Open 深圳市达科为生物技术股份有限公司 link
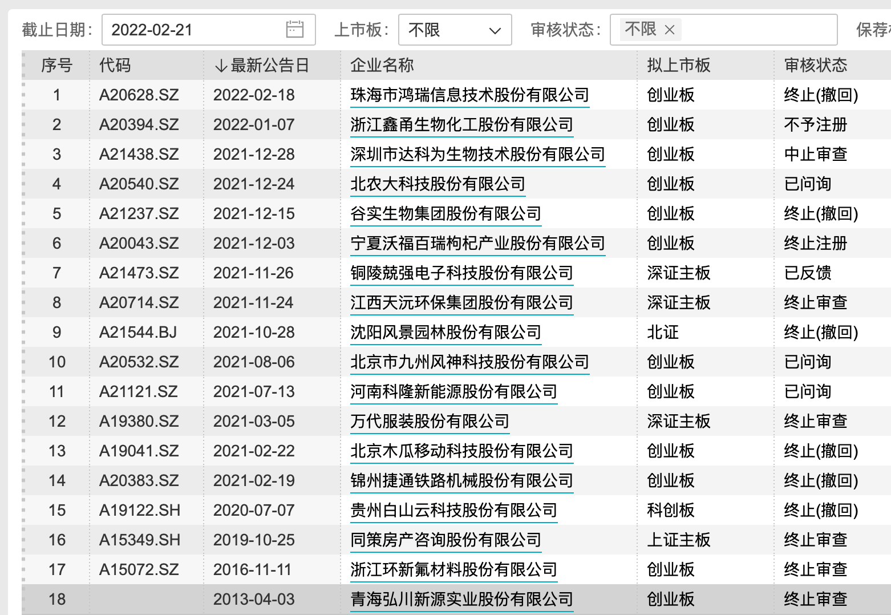Viewport: 891px width, 615px height. tap(477, 154)
